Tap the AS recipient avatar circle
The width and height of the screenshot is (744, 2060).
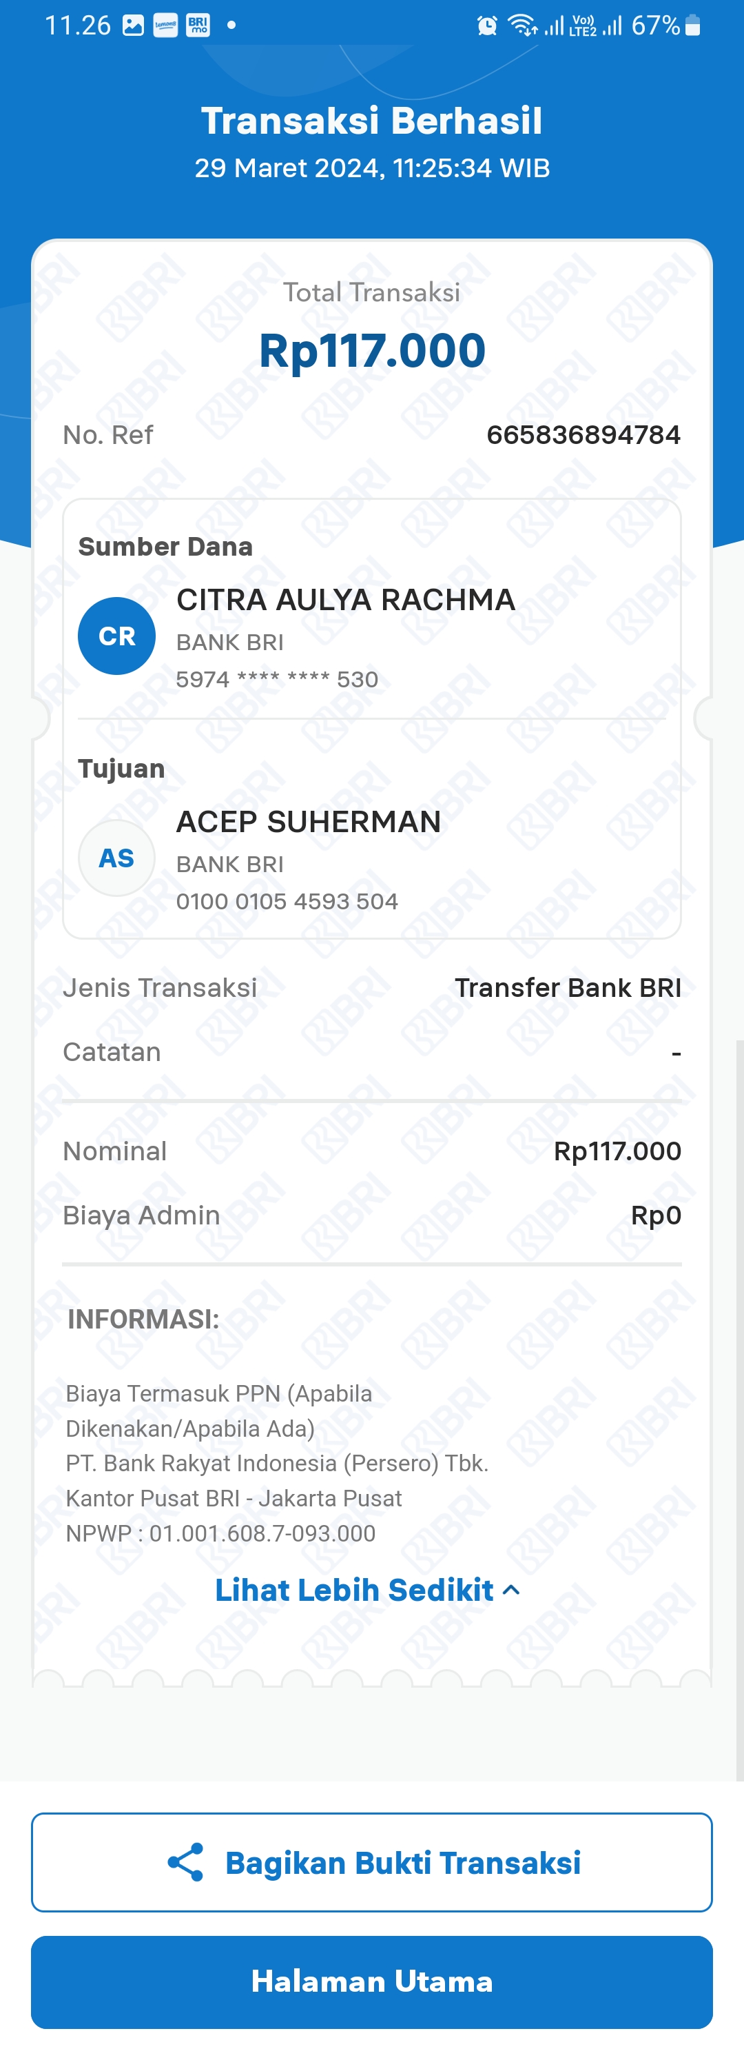116,858
